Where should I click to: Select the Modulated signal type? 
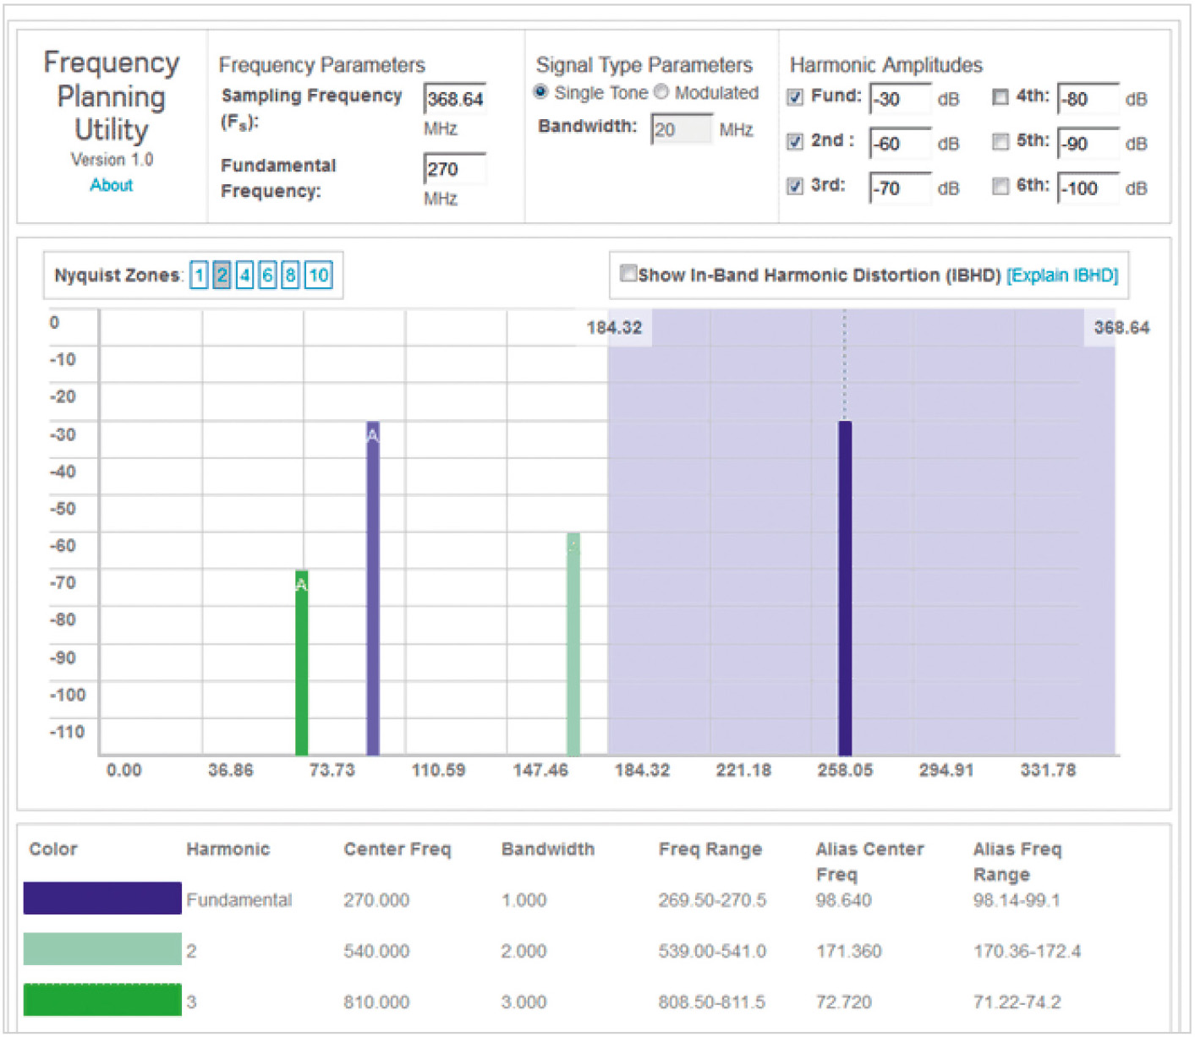point(661,92)
